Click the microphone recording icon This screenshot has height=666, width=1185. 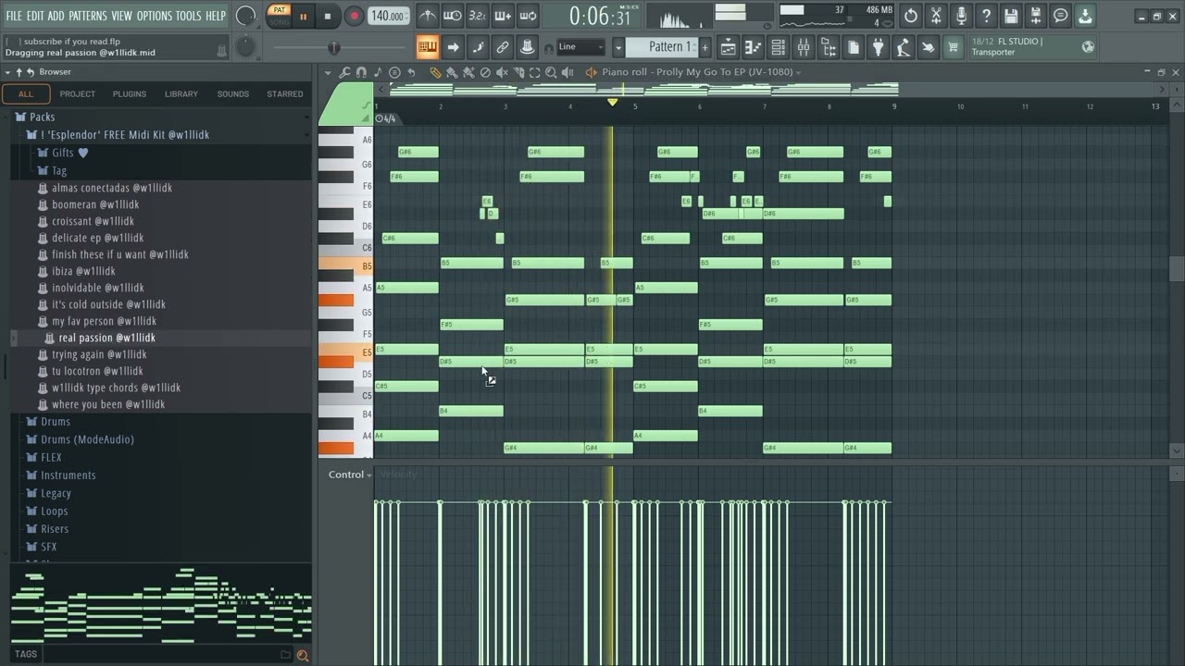point(961,16)
